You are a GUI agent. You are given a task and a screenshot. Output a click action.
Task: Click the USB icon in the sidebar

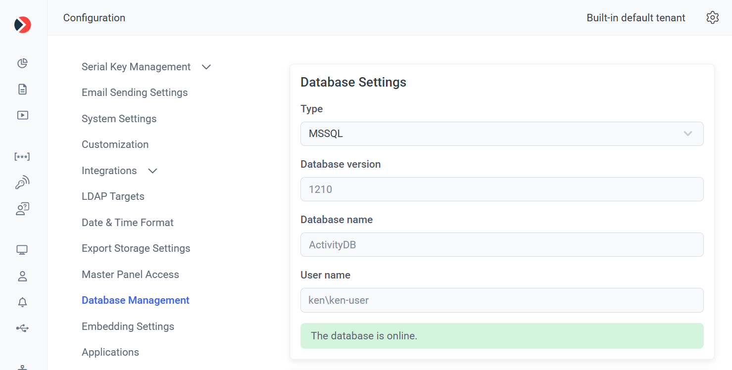[22, 328]
